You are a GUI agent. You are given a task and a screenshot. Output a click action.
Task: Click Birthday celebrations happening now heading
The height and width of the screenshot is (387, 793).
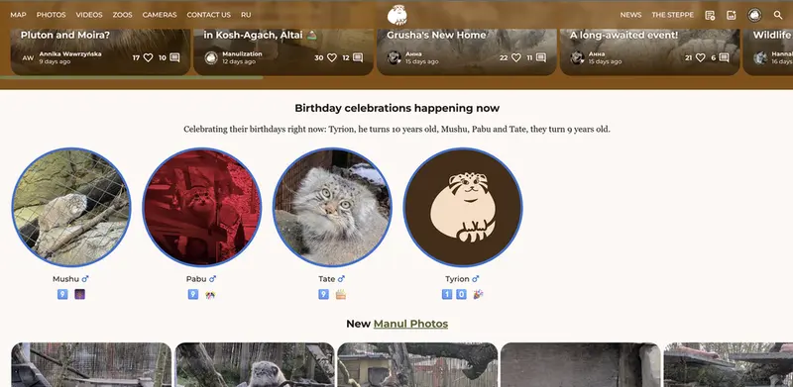[x=397, y=108]
